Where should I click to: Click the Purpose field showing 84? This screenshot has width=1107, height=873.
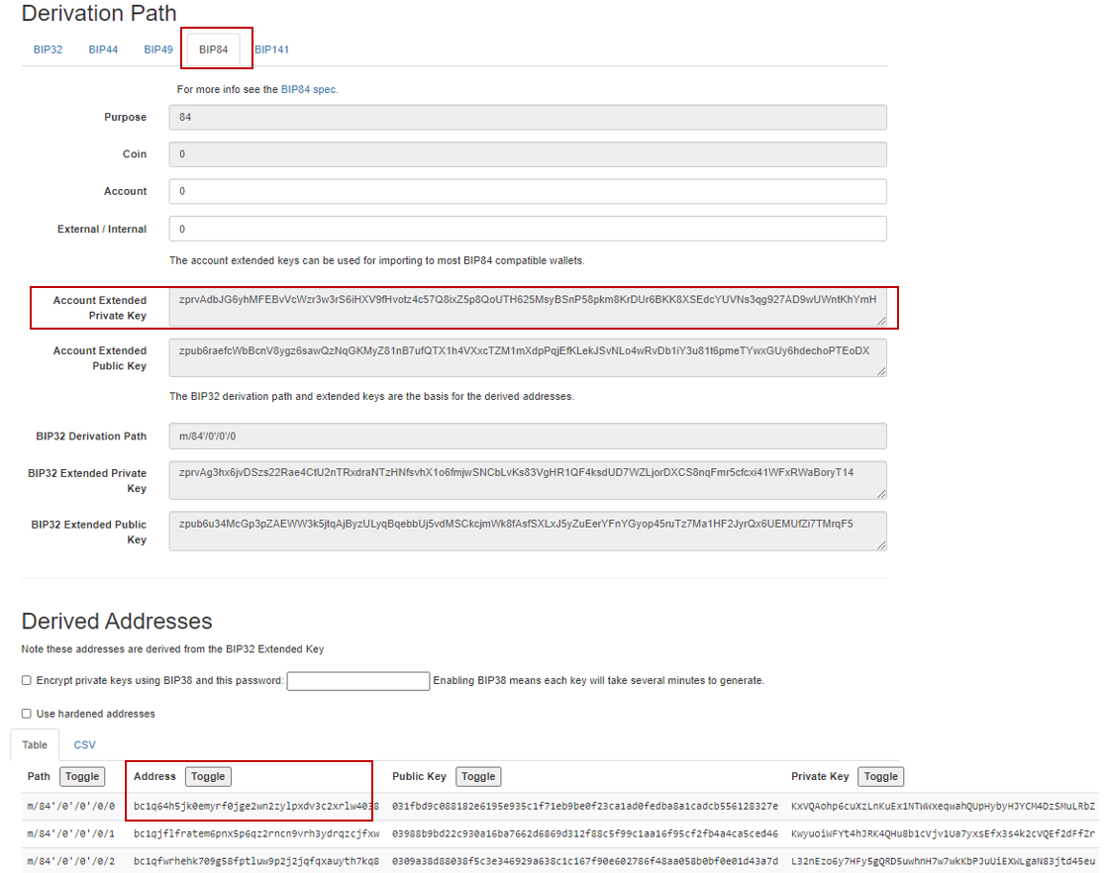(x=528, y=117)
